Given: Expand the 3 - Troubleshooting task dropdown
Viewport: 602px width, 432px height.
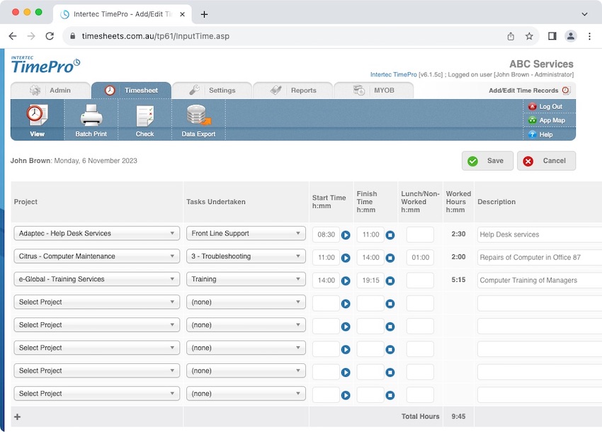Looking at the screenshot, I should pos(246,256).
